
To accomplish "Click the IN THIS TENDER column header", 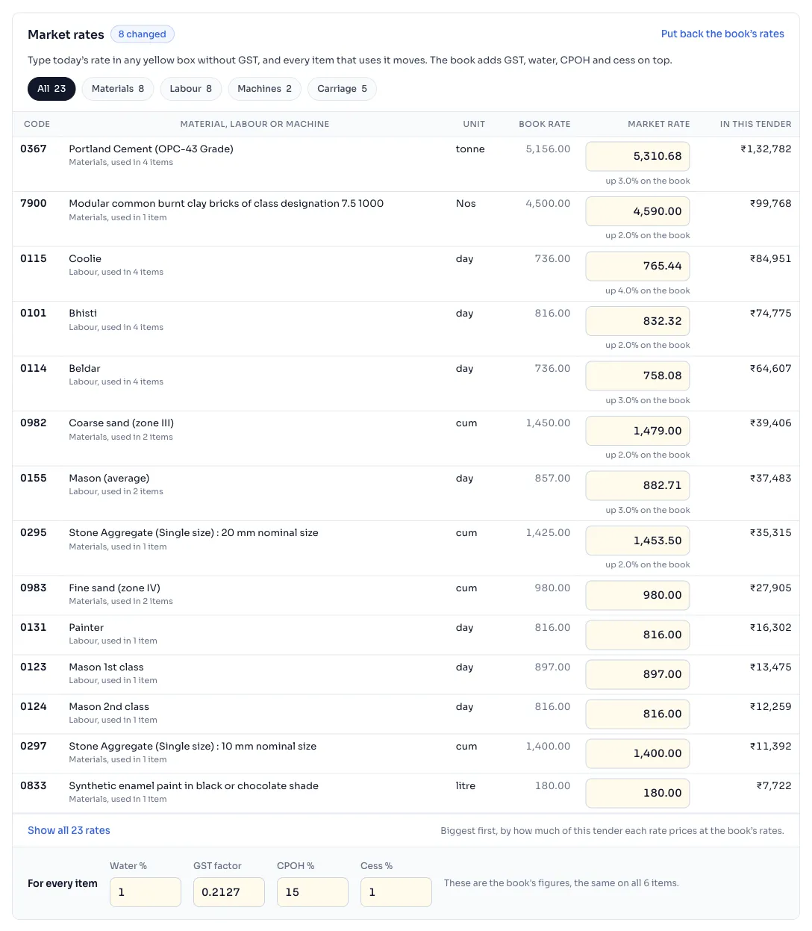I will [x=755, y=124].
